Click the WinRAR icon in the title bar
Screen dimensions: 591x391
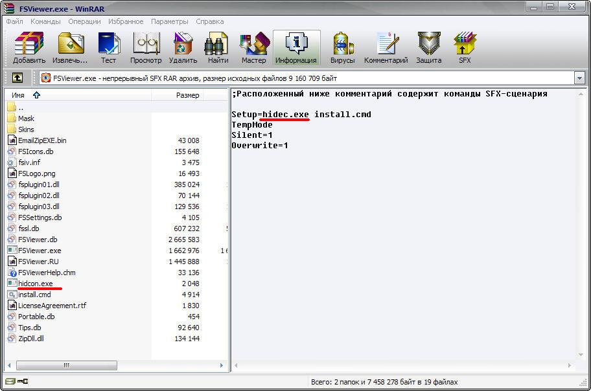tap(9, 8)
